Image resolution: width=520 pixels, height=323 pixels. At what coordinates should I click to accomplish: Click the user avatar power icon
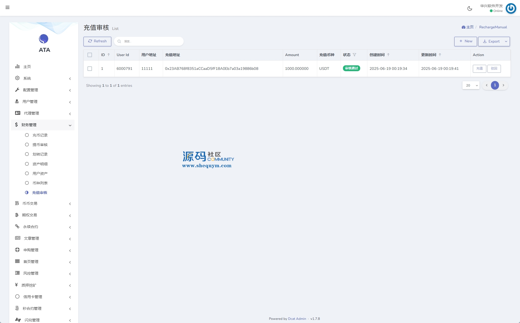point(510,8)
